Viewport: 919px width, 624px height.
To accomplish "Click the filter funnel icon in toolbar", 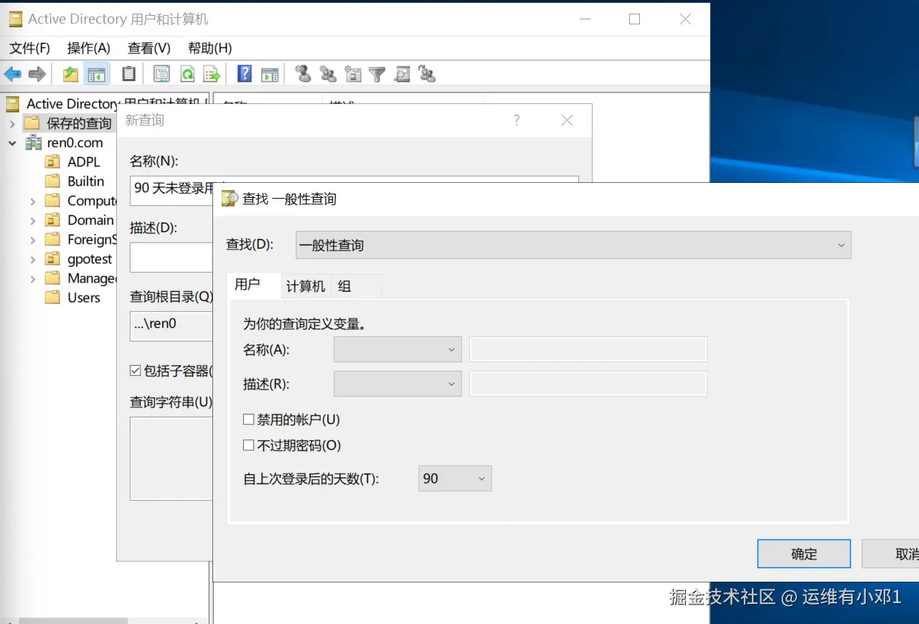I will [x=377, y=74].
